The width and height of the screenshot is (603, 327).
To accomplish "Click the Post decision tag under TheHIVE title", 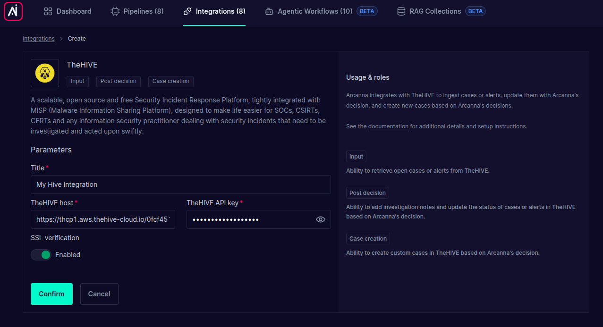I will 119,81.
